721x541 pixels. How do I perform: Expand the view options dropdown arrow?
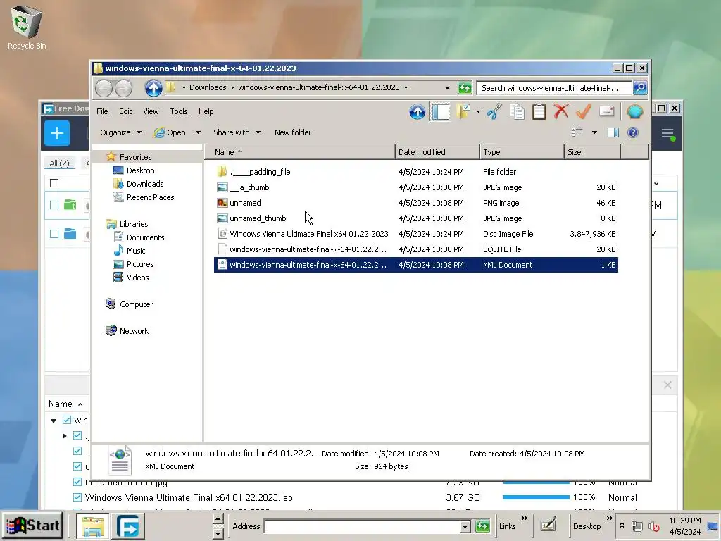coord(594,132)
